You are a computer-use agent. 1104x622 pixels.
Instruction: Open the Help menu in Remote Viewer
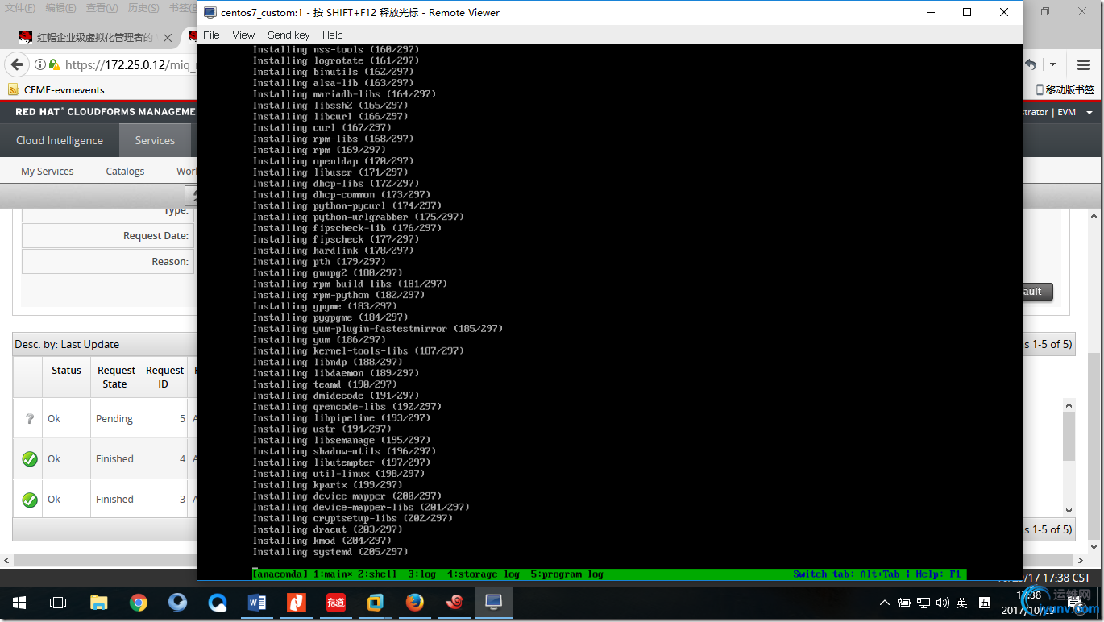(332, 35)
